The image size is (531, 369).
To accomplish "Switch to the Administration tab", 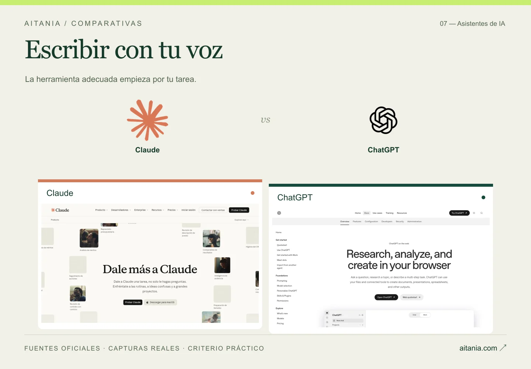I will [414, 221].
